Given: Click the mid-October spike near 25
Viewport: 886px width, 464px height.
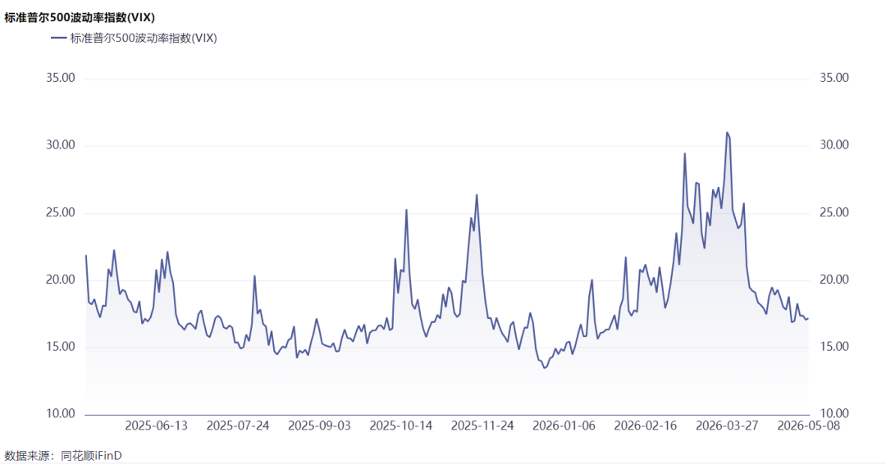Looking at the screenshot, I should (x=406, y=210).
